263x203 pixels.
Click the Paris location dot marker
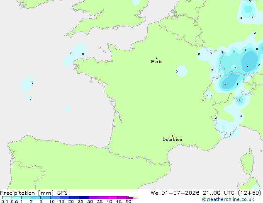click(x=157, y=58)
